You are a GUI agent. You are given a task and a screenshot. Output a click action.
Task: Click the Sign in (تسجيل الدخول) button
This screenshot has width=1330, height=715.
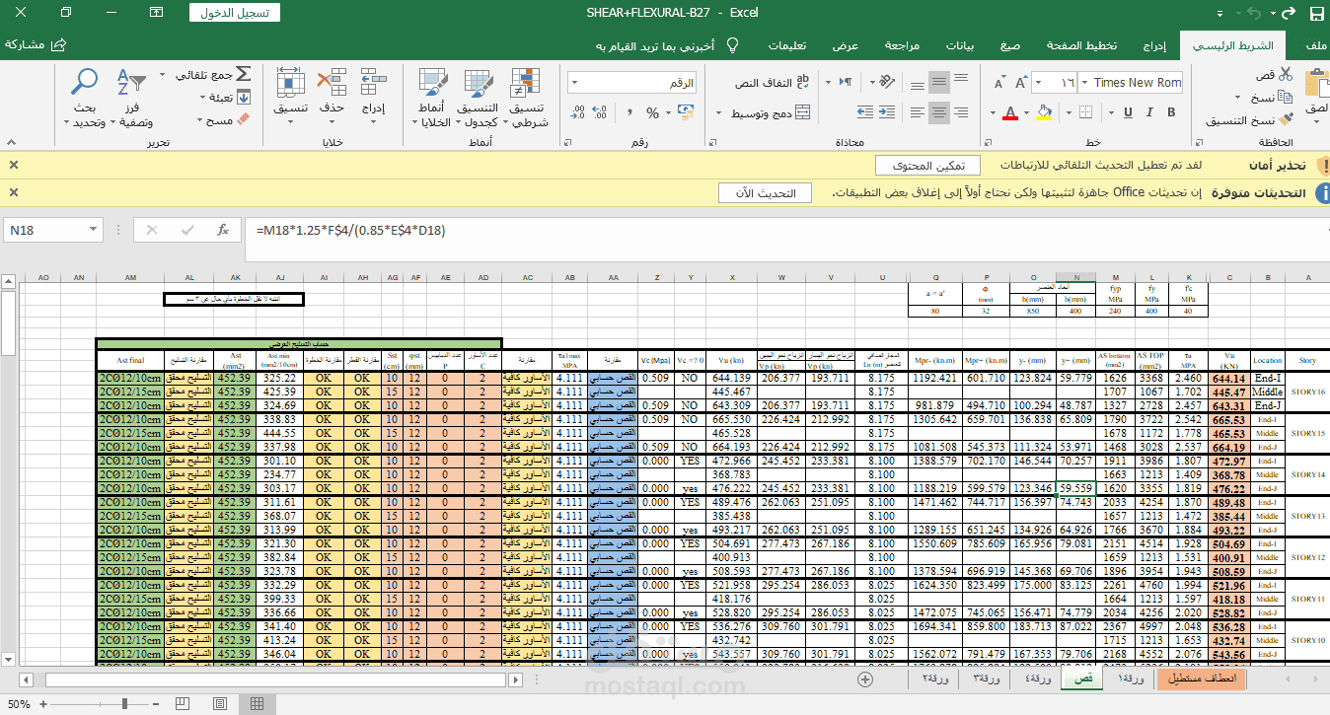[x=234, y=13]
